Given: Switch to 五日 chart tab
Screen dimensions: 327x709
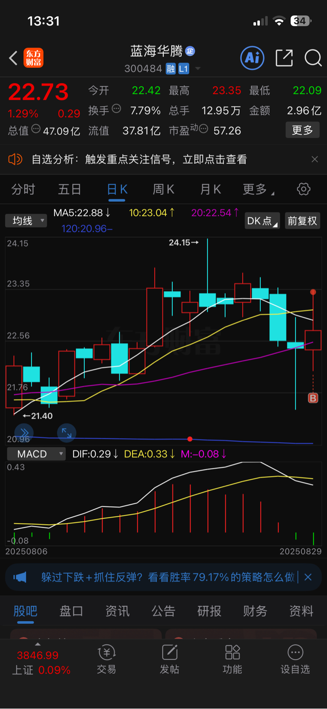Looking at the screenshot, I should pos(70,189).
